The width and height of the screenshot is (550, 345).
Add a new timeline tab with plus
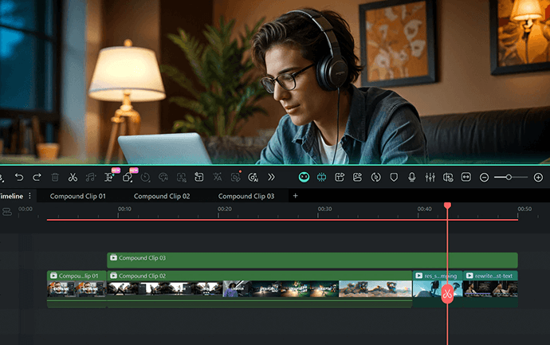(x=296, y=196)
